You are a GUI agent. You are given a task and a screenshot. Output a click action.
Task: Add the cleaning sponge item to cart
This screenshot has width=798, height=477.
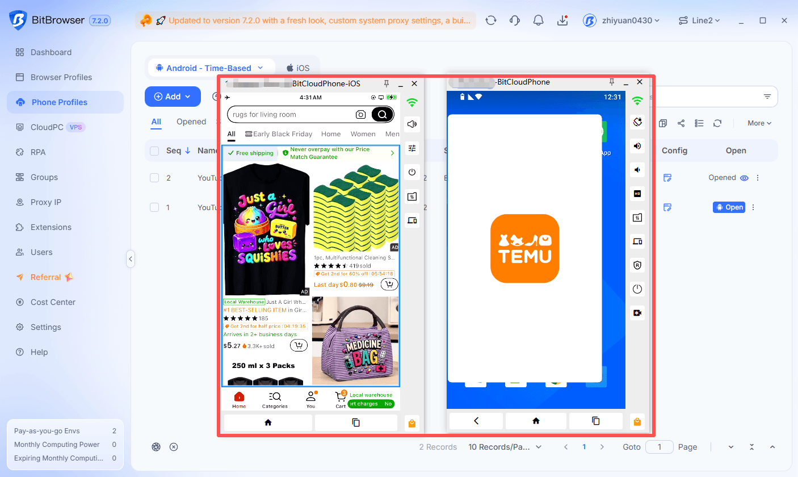coord(389,284)
